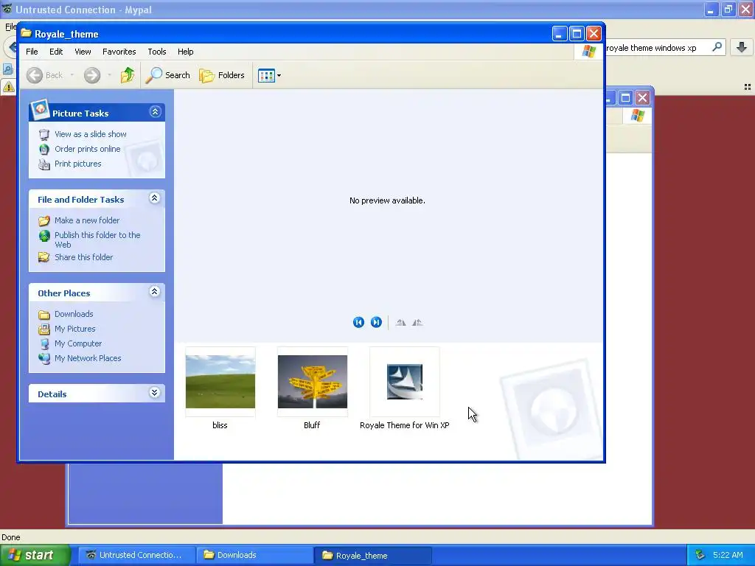Click the Start button
755x566 pixels.
(x=35, y=555)
